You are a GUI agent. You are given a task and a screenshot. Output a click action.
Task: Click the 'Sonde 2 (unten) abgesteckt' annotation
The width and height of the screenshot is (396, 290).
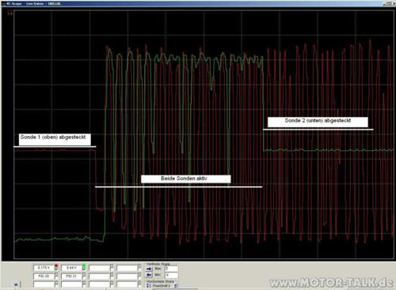pos(318,122)
